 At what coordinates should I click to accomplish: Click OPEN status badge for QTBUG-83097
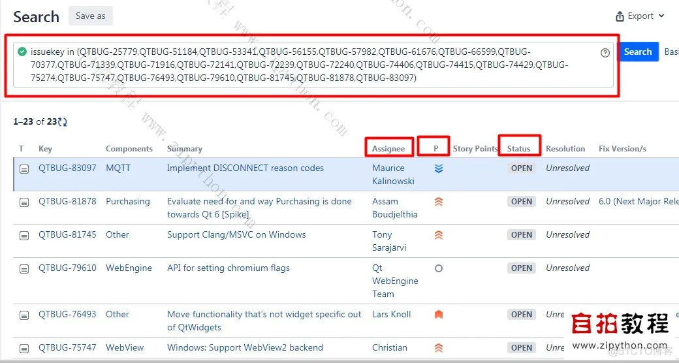(x=522, y=168)
